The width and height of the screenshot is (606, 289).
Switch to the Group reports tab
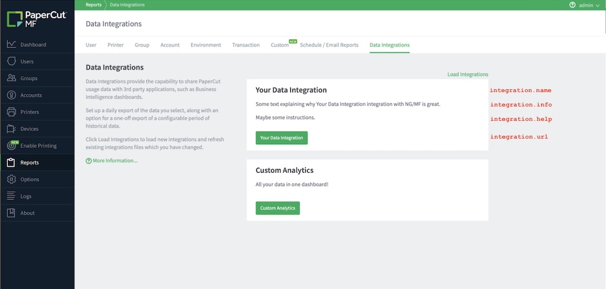point(142,45)
